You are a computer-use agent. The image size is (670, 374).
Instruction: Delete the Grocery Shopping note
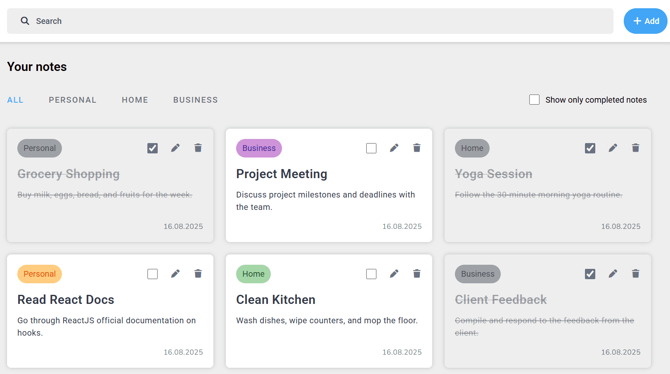(x=198, y=148)
